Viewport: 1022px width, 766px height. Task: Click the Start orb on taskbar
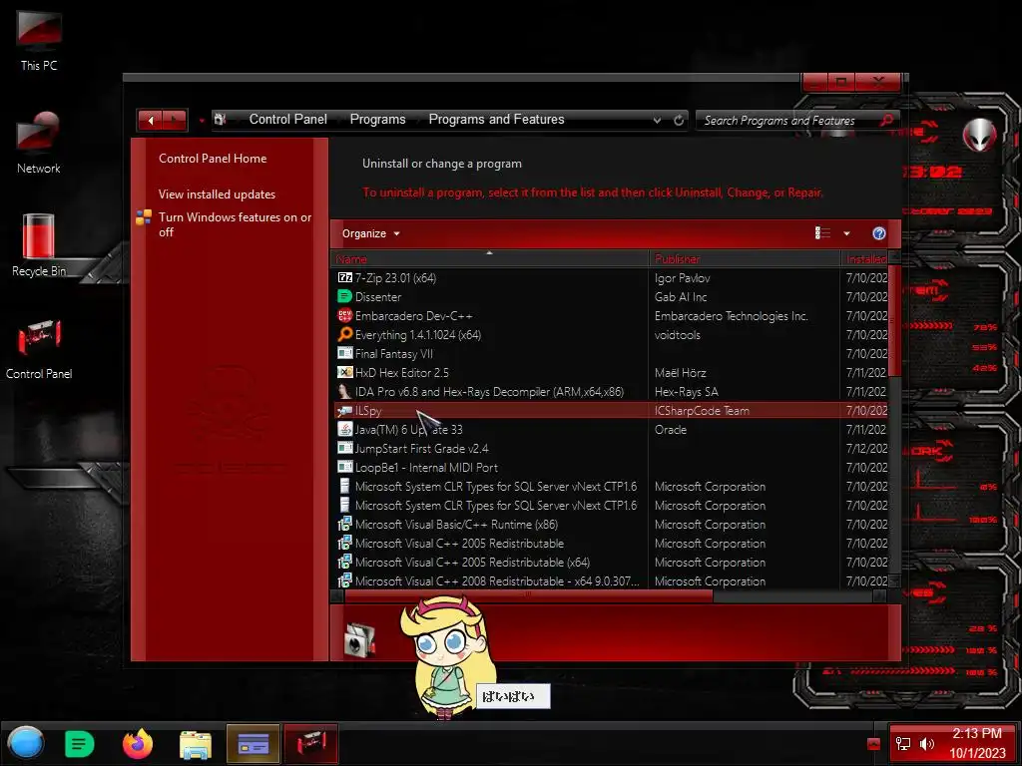[x=26, y=743]
